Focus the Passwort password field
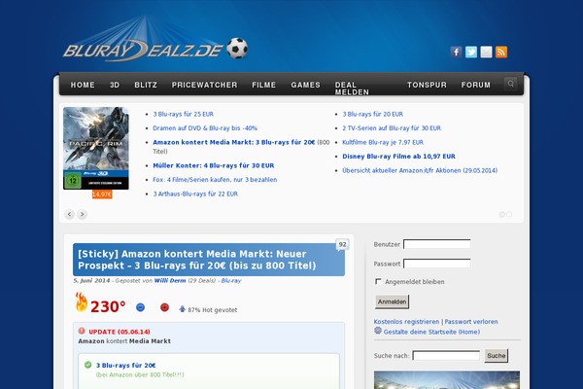Image resolution: width=583 pixels, height=389 pixels. pyautogui.click(x=437, y=264)
